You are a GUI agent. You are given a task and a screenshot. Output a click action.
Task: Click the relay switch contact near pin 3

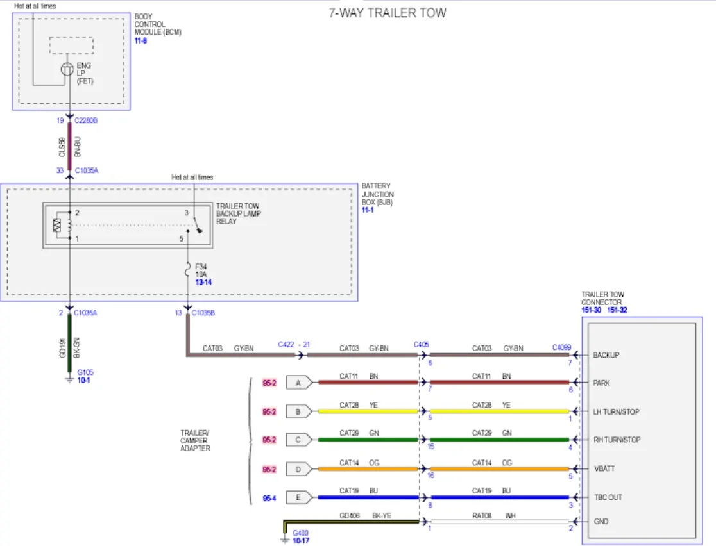[x=197, y=226]
